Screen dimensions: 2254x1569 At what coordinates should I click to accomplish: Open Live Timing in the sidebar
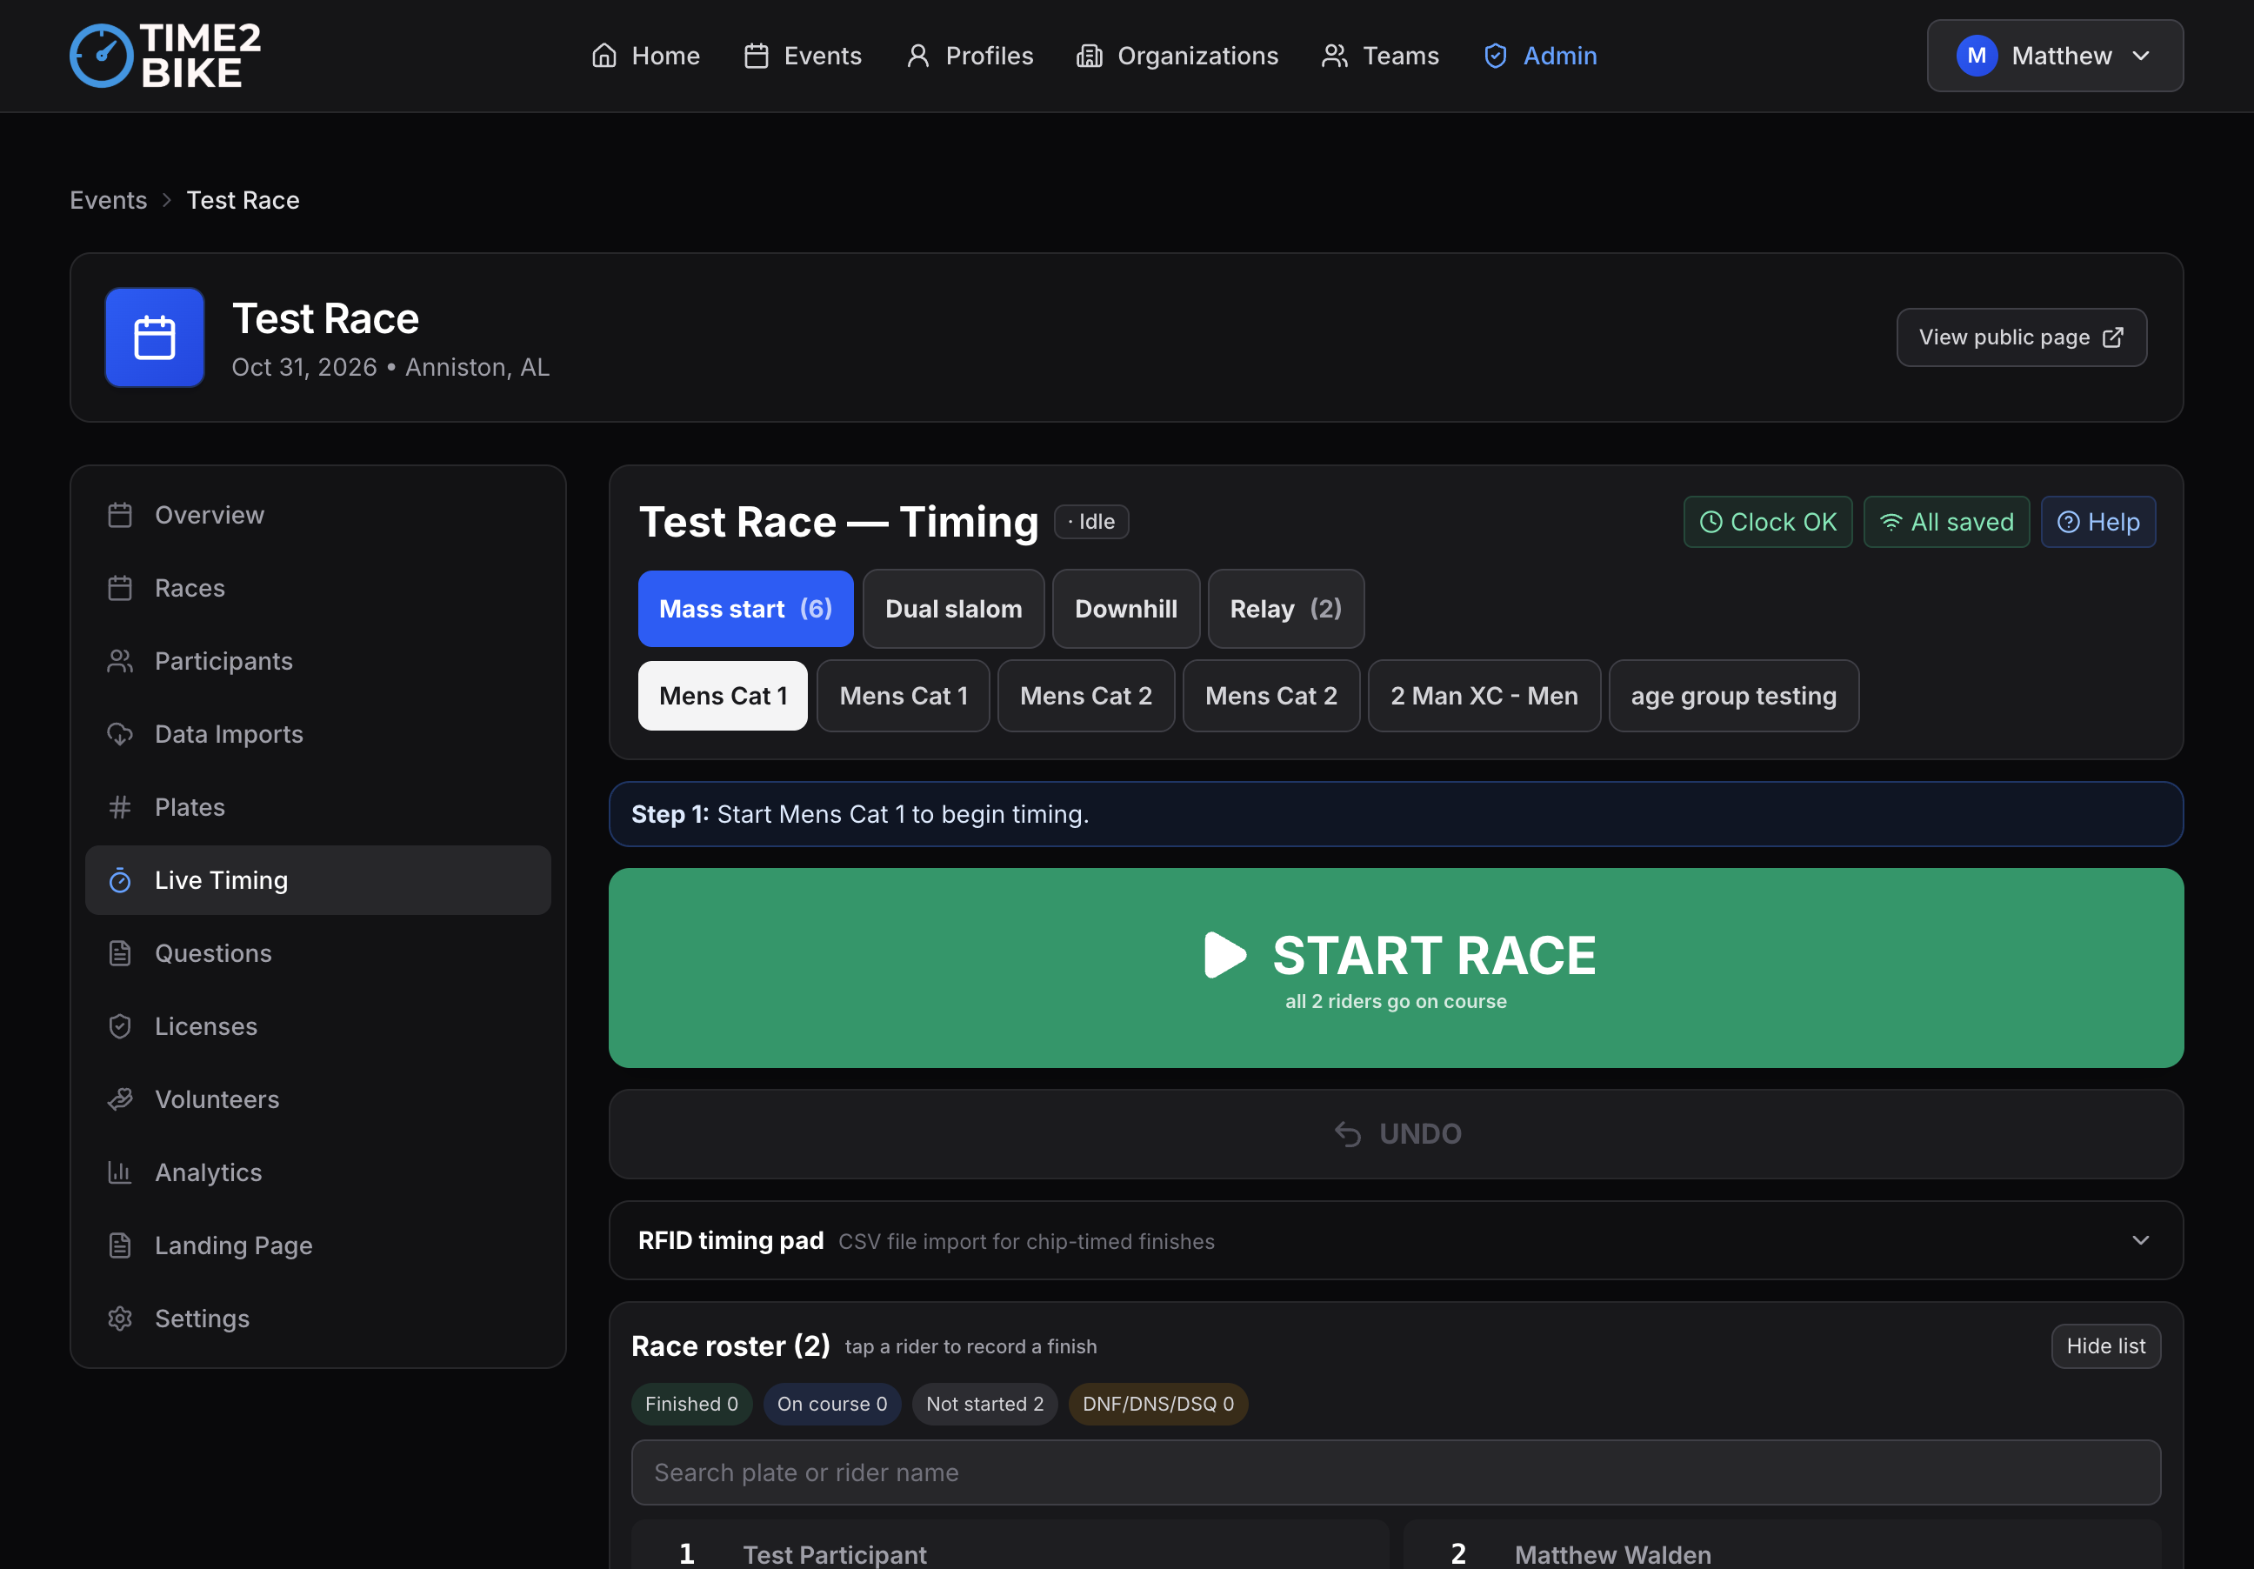point(317,880)
